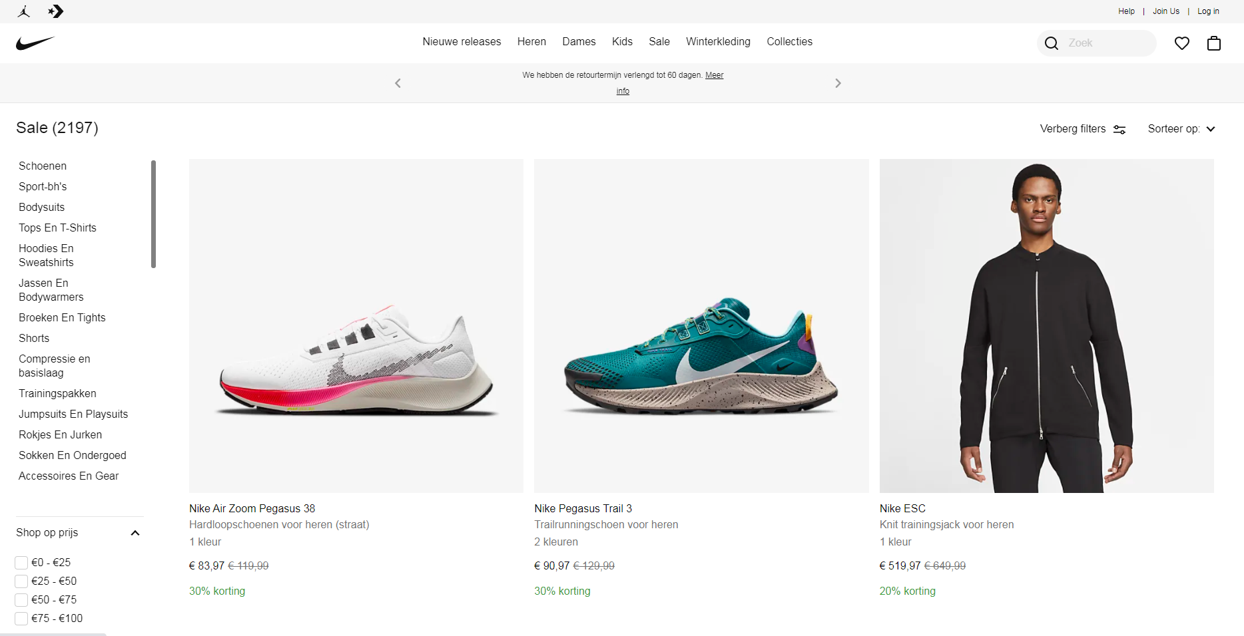The width and height of the screenshot is (1244, 636).
Task: Filter by Bodysuits category
Action: point(41,208)
